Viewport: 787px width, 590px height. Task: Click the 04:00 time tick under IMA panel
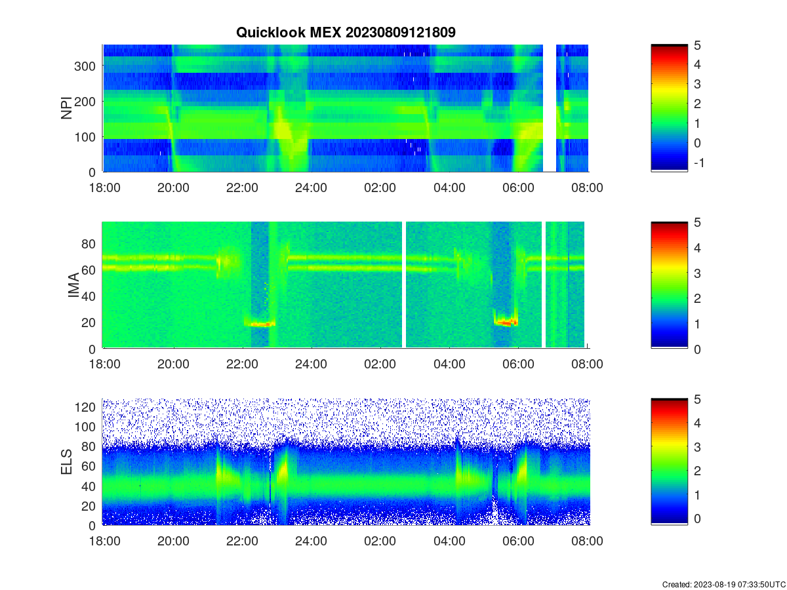[449, 364]
